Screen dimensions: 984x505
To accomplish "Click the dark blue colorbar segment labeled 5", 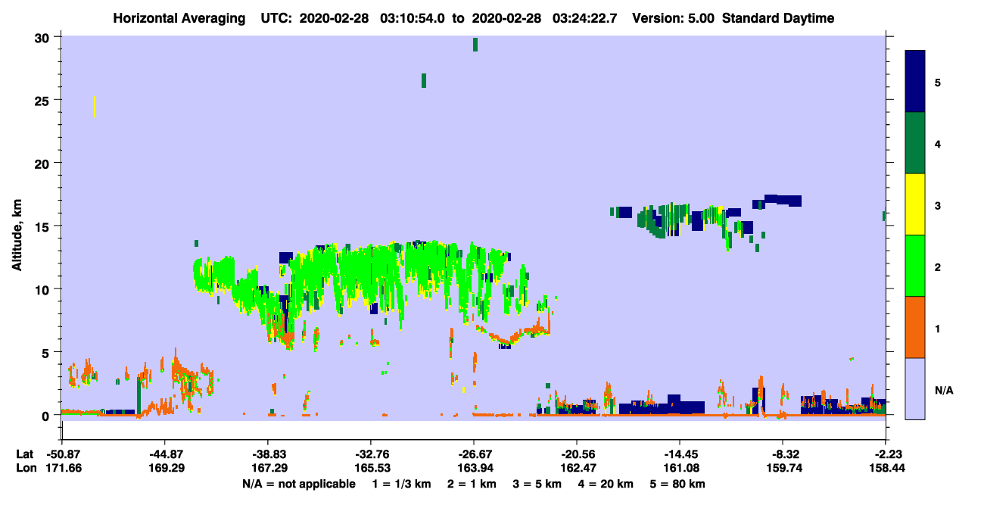I will (915, 82).
